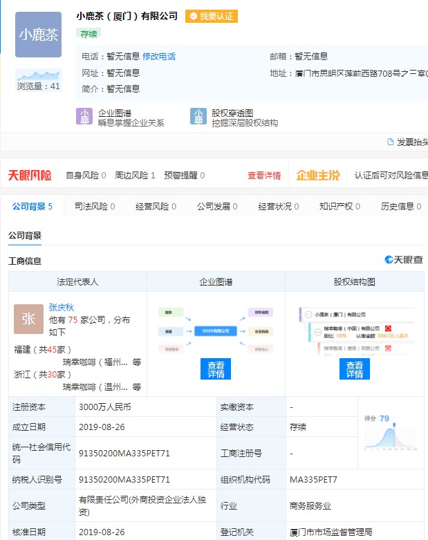Click the company name 小鹿茶（厦门）有限公司
Viewport: 428px width, 540px height.
[x=127, y=16]
